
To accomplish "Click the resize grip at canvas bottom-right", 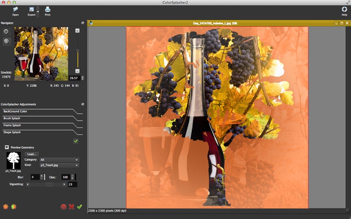I will pos(347,210).
